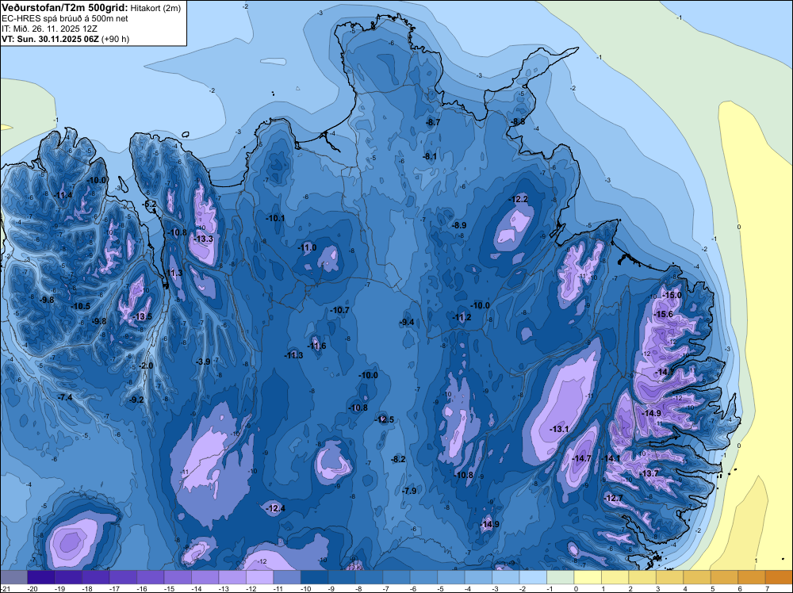Click the -8.8 temperature value on the map
The image size is (793, 593).
[x=519, y=122]
